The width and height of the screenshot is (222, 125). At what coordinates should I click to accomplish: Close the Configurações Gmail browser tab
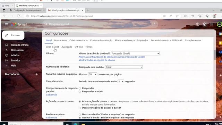pyautogui.click(x=83, y=10)
